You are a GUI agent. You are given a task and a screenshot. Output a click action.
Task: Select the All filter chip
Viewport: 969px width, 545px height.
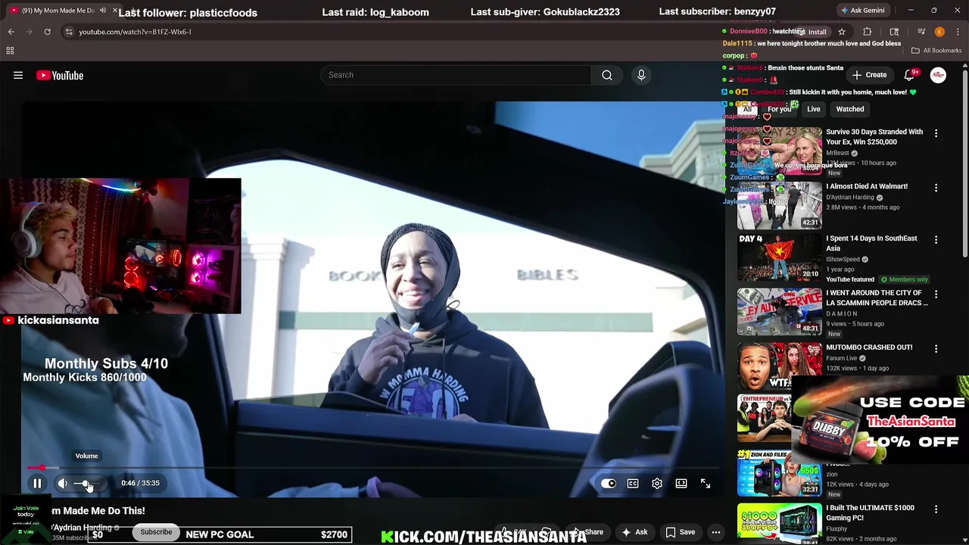coord(747,109)
